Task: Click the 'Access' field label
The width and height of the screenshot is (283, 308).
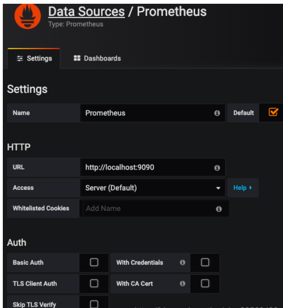Action: (23, 188)
